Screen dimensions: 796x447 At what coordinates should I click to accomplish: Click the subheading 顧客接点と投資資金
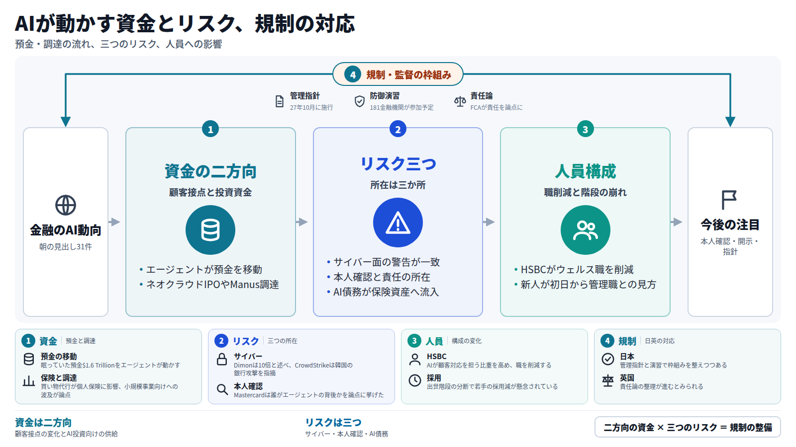[210, 192]
